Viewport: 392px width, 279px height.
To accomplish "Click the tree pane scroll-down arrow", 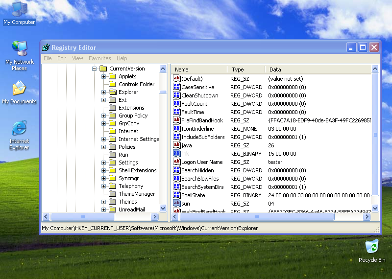I will (163, 208).
